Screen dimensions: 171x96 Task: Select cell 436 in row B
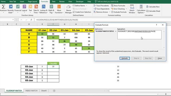tap(76, 37)
